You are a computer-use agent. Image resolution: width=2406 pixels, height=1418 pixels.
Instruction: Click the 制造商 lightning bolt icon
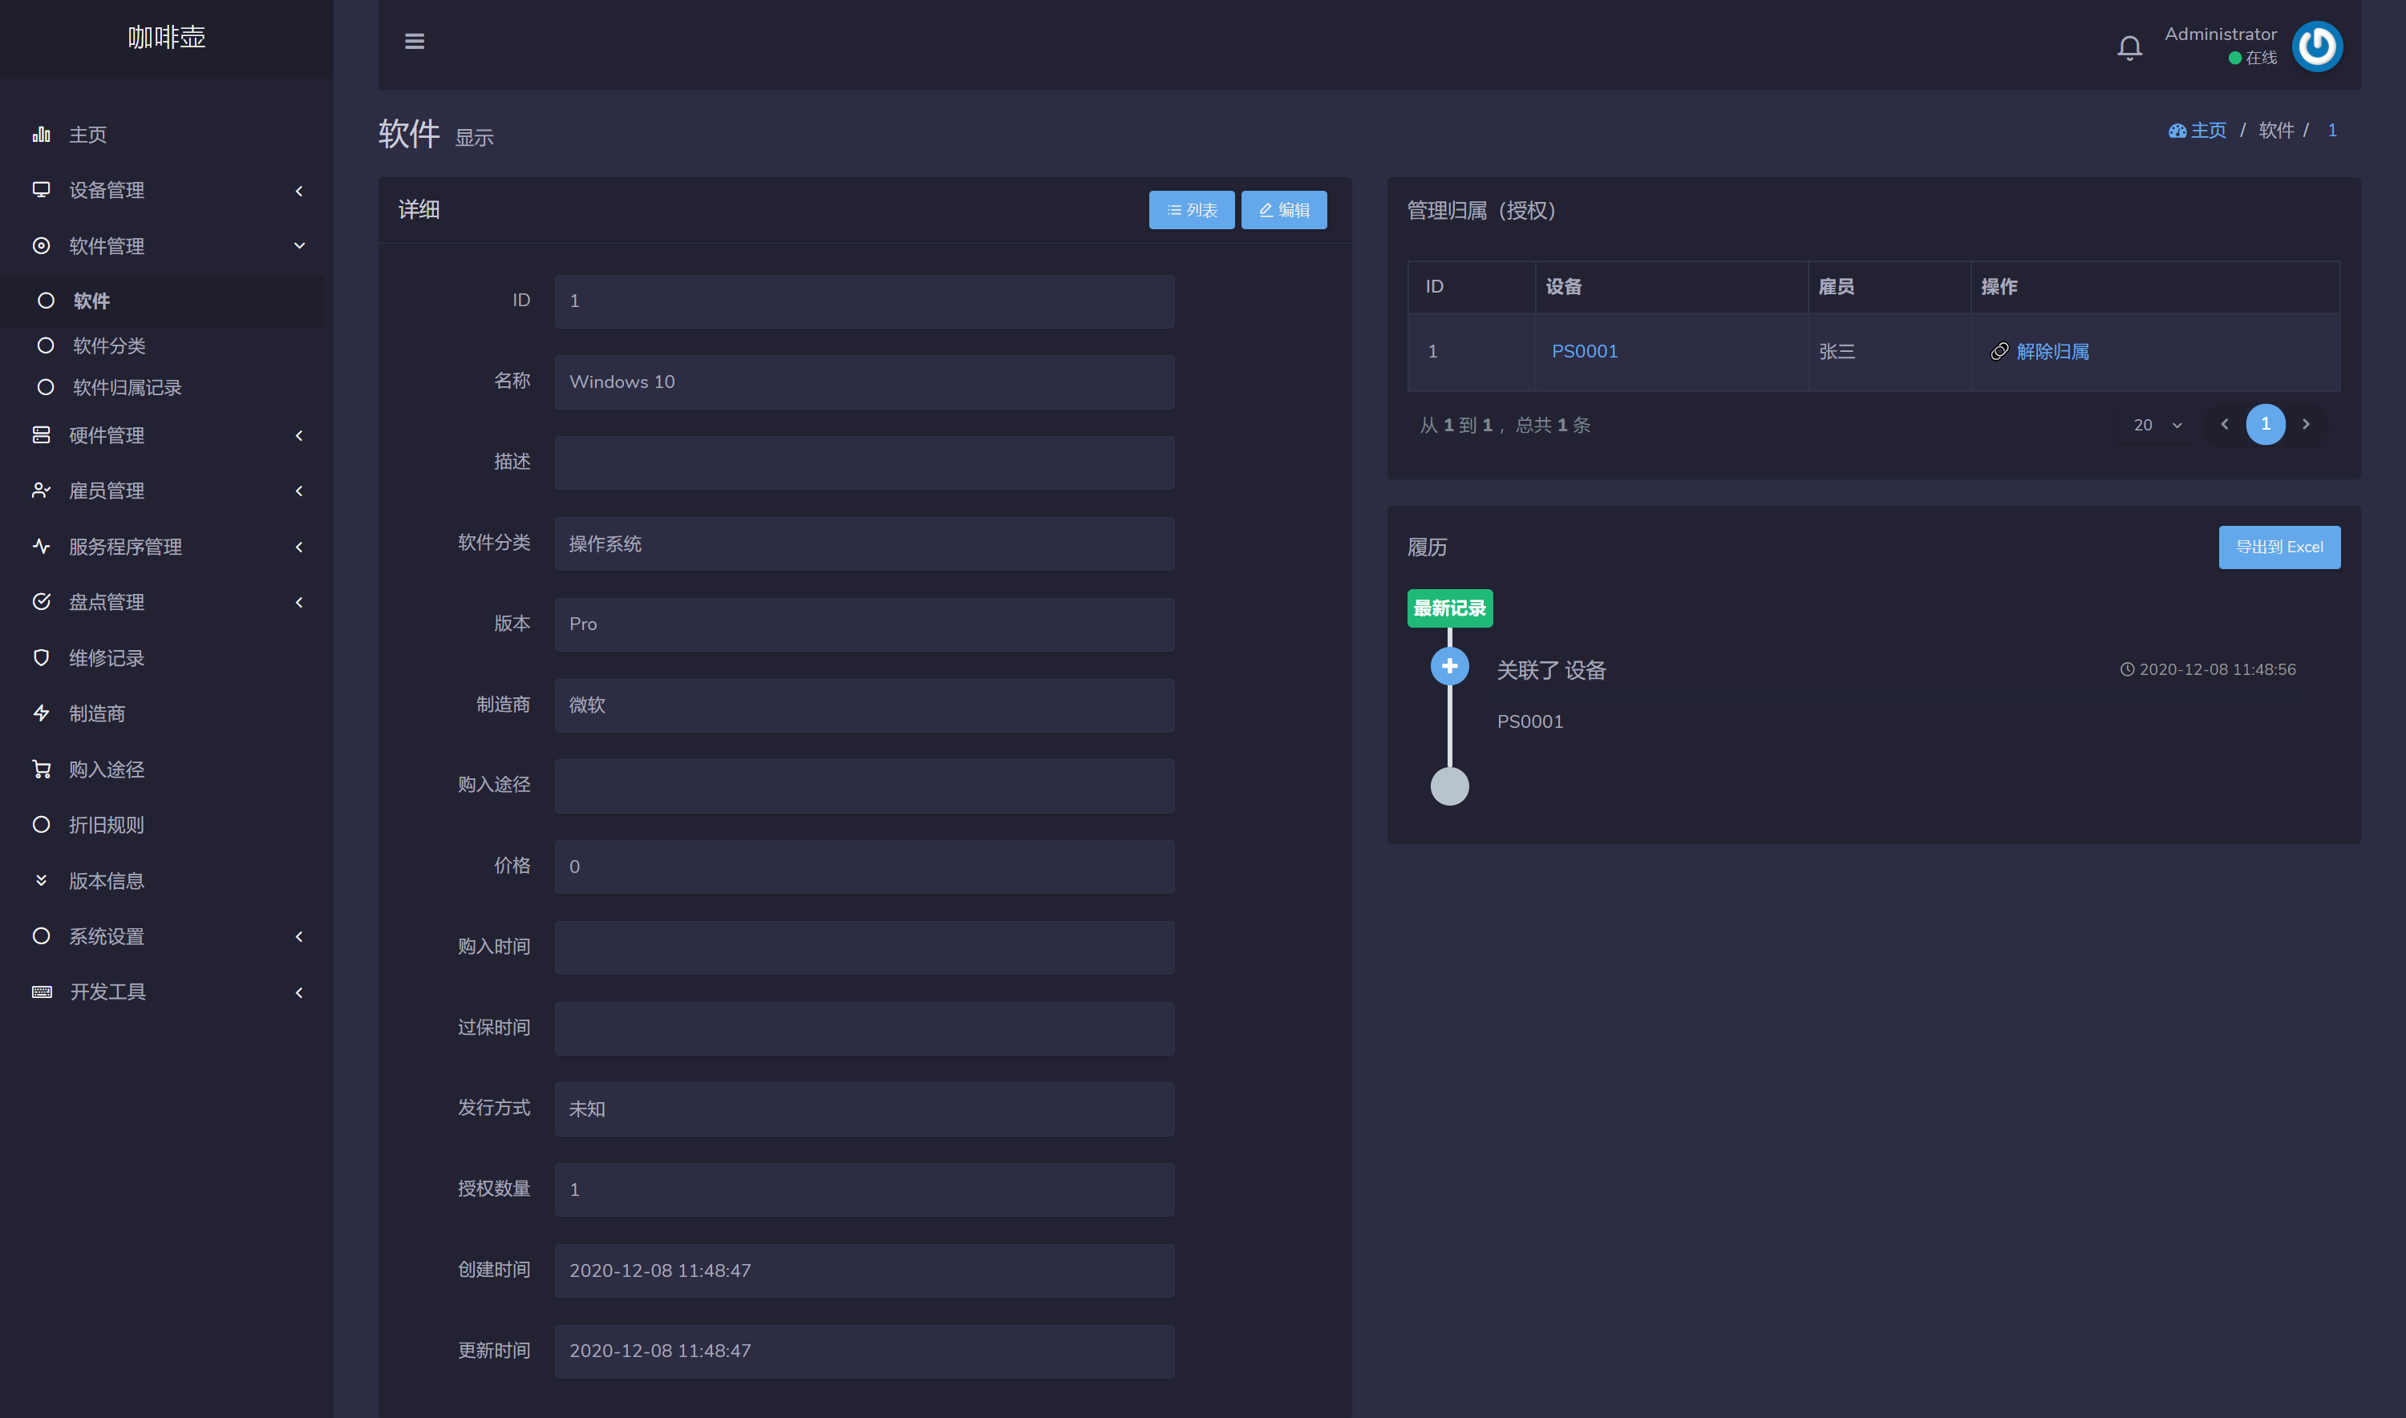click(41, 713)
